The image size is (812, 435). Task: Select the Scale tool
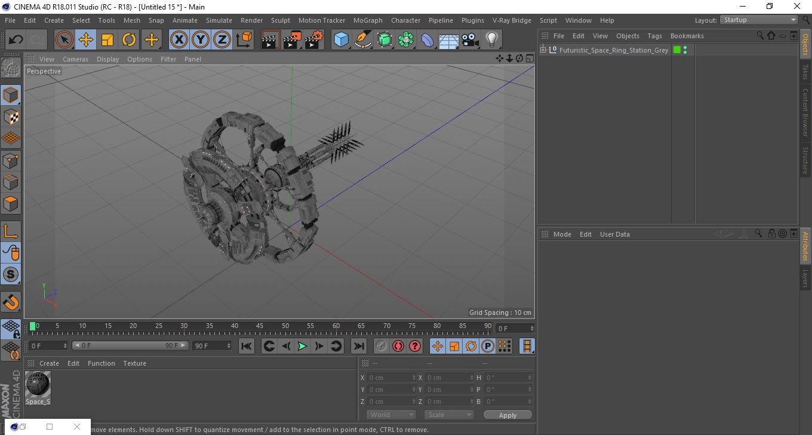tap(107, 40)
